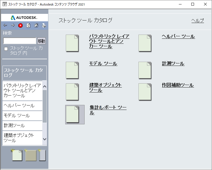Click the new tool page icon at bottom left
The width and height of the screenshot is (212, 170).
pos(17,155)
